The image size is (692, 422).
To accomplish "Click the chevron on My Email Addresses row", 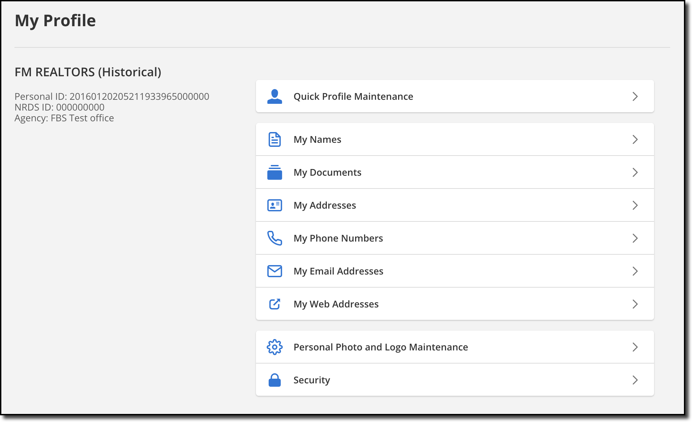I will click(635, 271).
